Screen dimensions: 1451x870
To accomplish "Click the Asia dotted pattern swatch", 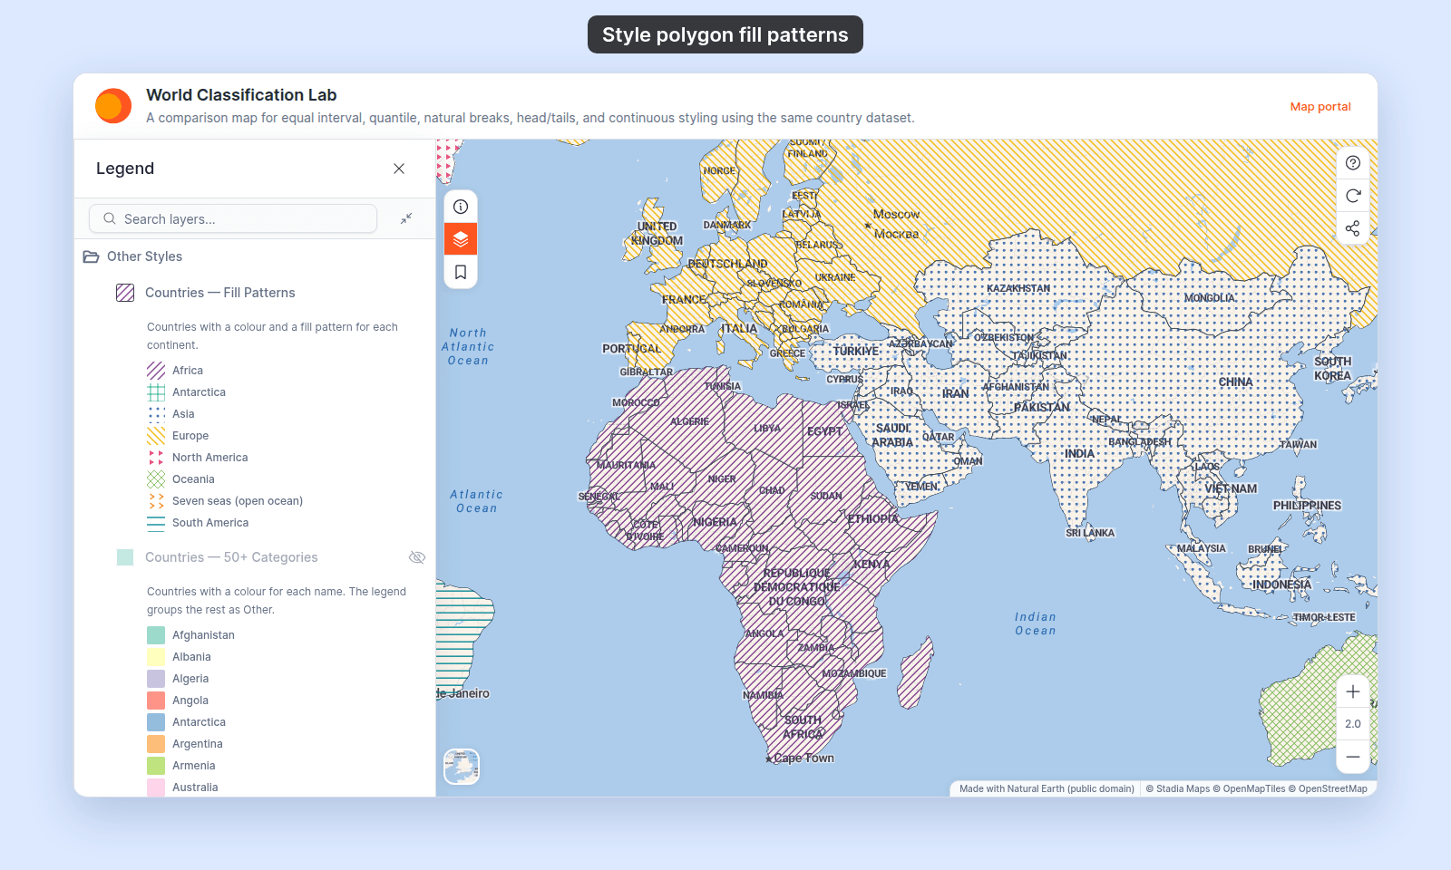I will point(156,414).
